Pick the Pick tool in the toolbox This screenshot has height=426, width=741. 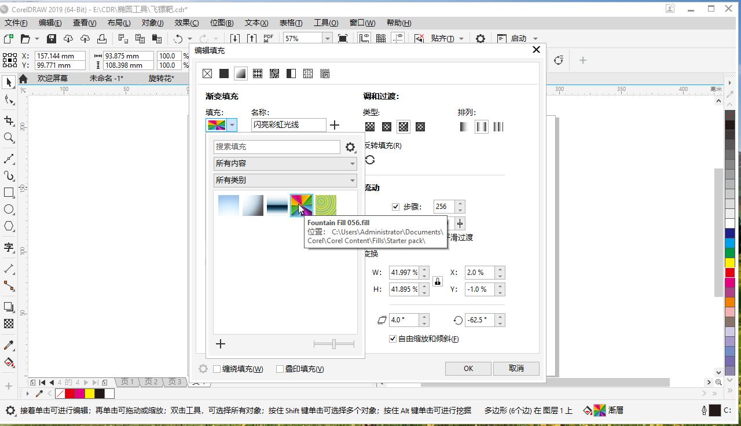[x=8, y=82]
